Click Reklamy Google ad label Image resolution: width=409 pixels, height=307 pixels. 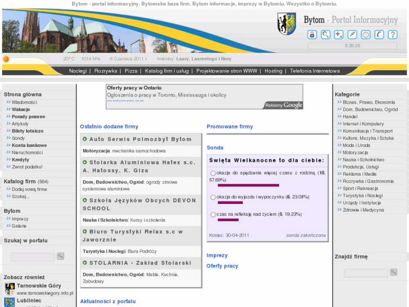[284, 105]
